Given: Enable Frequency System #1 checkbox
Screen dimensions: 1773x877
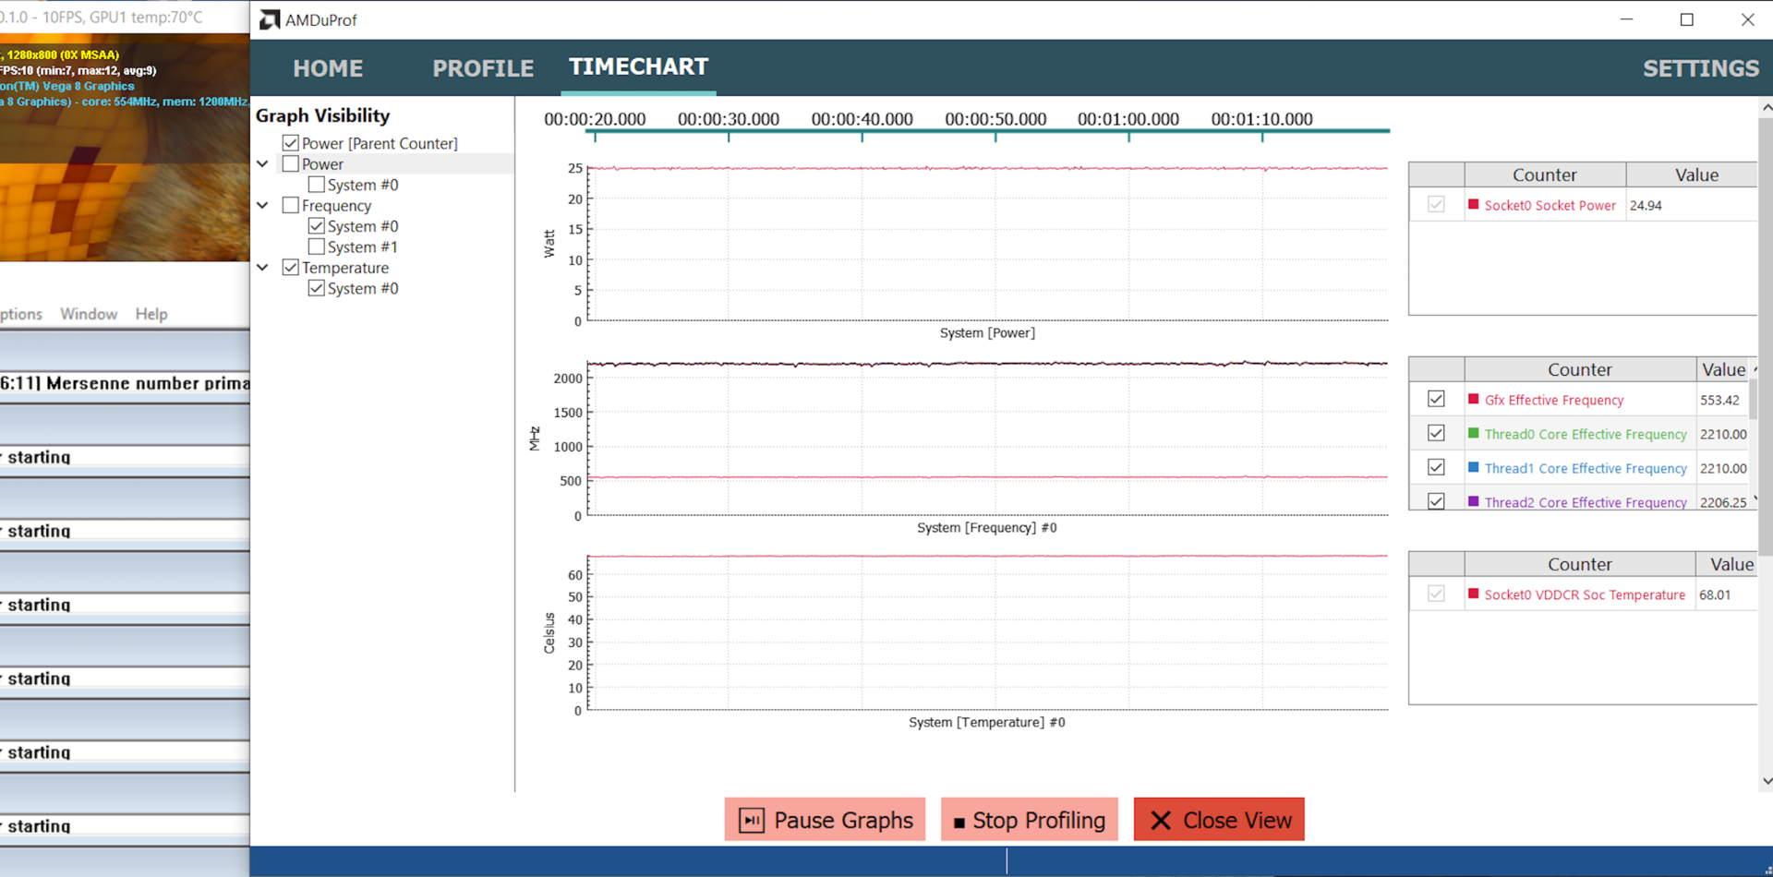Looking at the screenshot, I should [316, 246].
